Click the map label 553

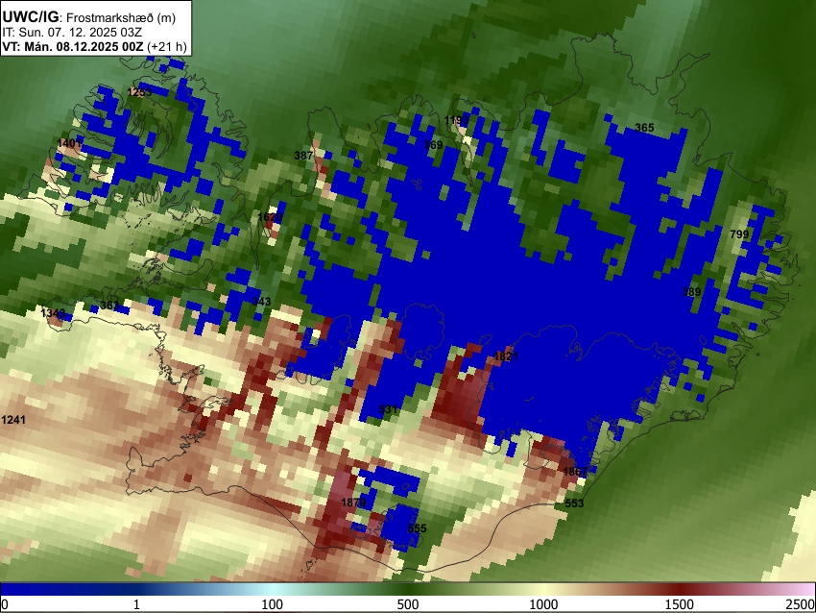pyautogui.click(x=574, y=503)
